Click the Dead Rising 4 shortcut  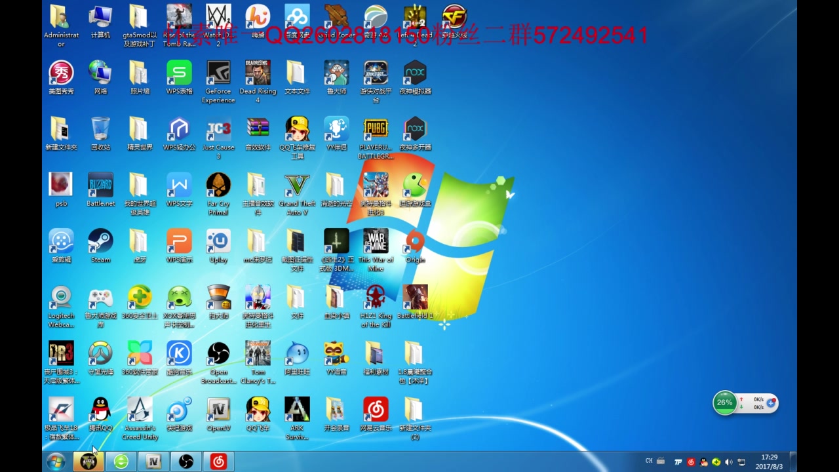258,82
